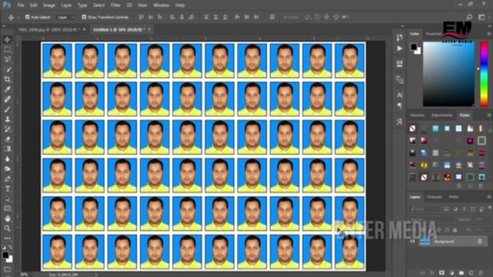Open the Auto-Select Layer dropdown
The image size is (493, 277).
(66, 17)
